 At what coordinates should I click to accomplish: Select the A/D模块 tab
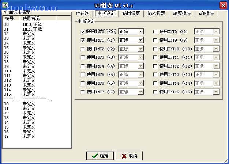tap(206, 13)
